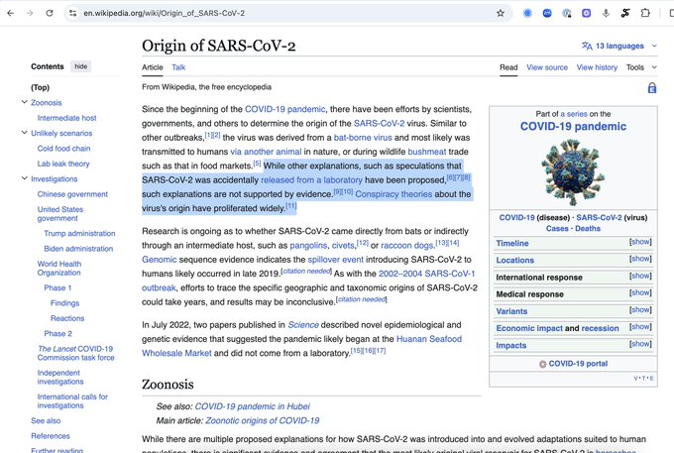
Task: Click the microphone extension icon
Action: (606, 13)
